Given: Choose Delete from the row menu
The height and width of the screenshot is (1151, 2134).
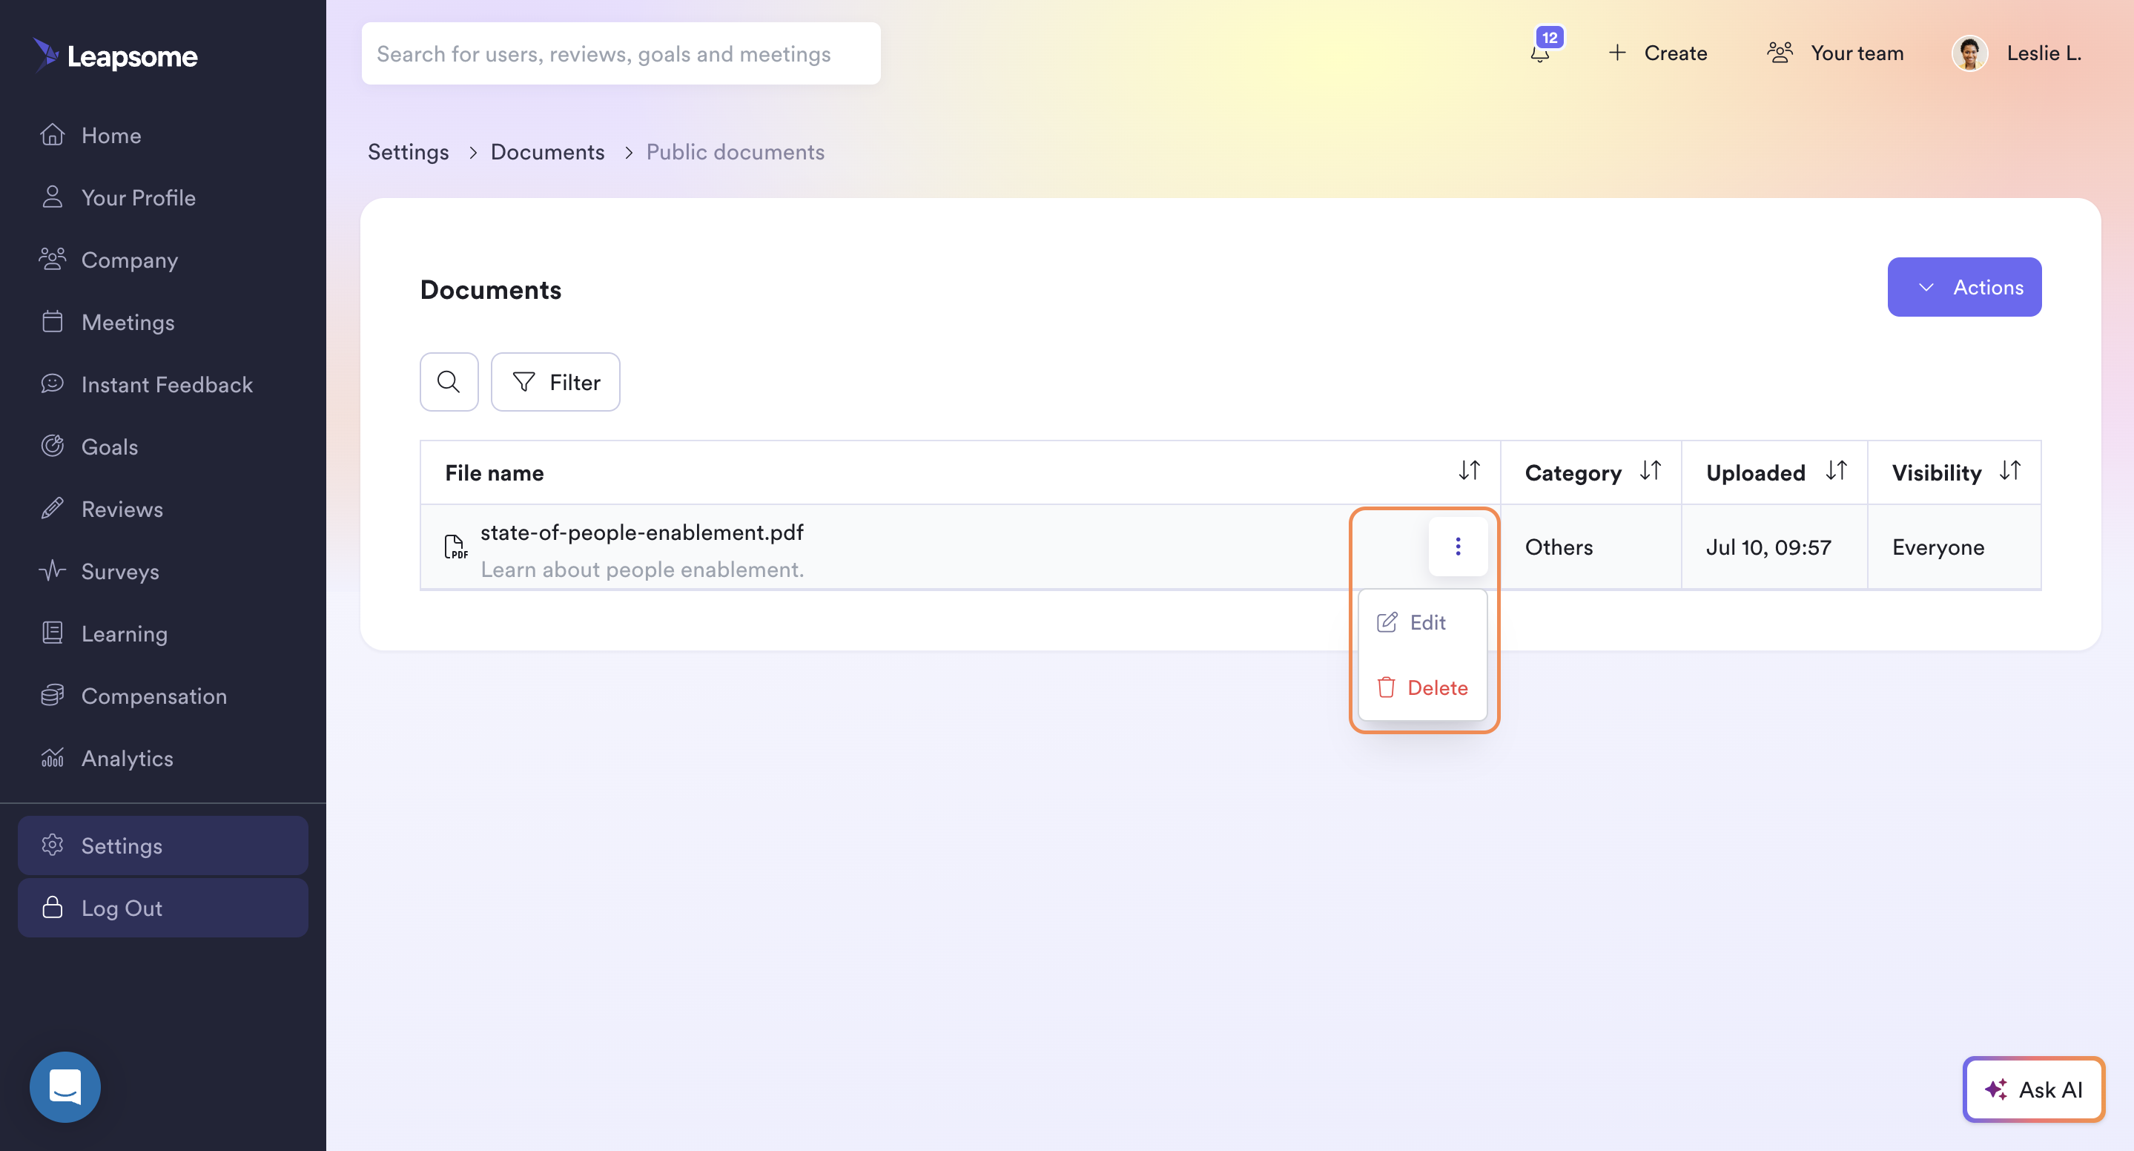Looking at the screenshot, I should tap(1422, 687).
